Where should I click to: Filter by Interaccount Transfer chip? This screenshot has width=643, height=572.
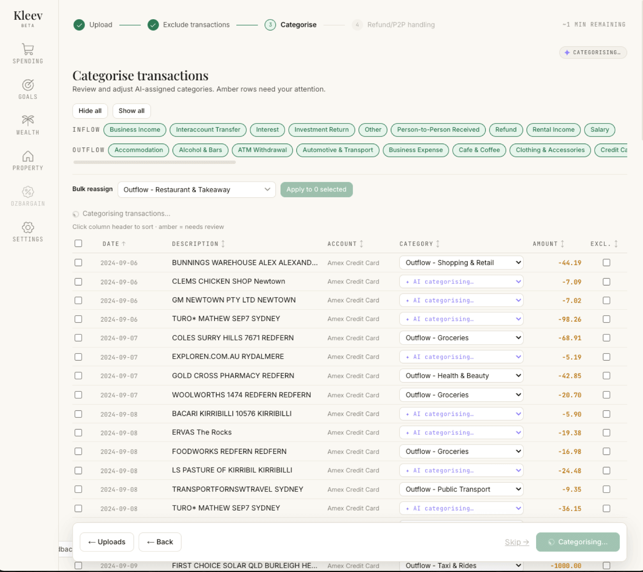(208, 130)
